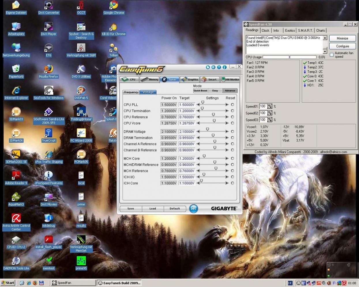Select the Frequency sub-tab in EasyTune6
359x287 pixels.
click(x=131, y=92)
